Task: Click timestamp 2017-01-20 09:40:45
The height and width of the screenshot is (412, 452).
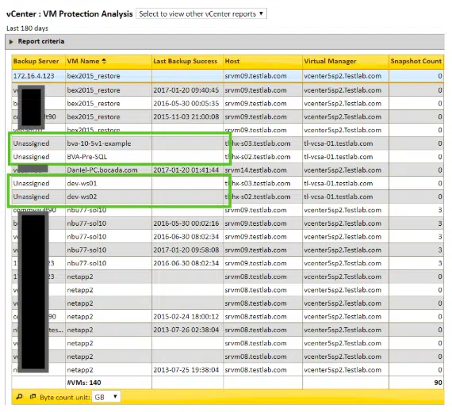Action: [x=186, y=90]
